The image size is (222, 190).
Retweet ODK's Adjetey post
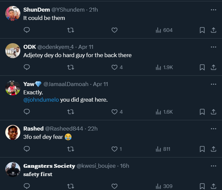tap(70, 67)
